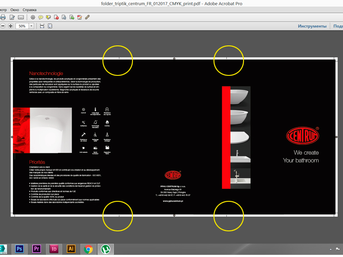Open uTorrent from the taskbar
This screenshot has width=343, height=257.
click(x=105, y=249)
